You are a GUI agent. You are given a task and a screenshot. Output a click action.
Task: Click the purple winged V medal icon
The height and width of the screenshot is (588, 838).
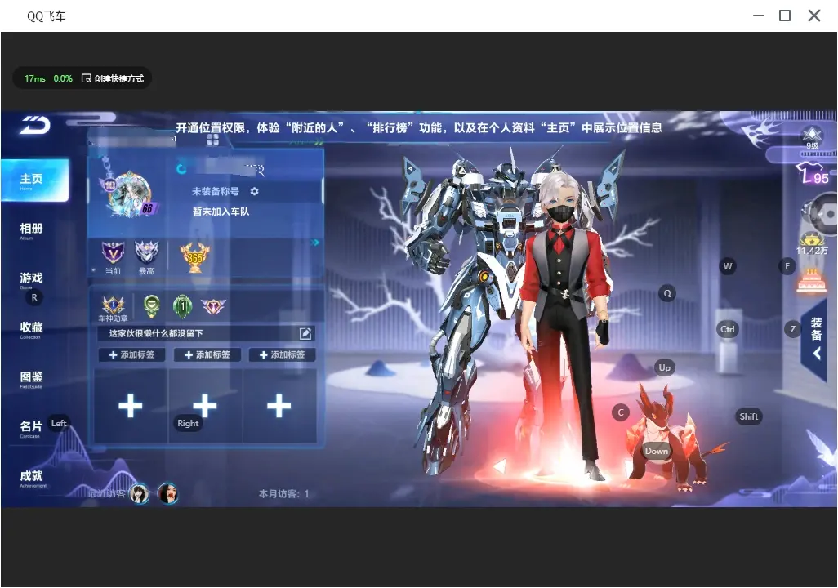[213, 305]
